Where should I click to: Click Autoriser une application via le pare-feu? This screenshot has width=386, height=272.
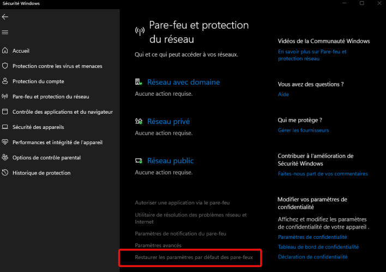pyautogui.click(x=182, y=203)
